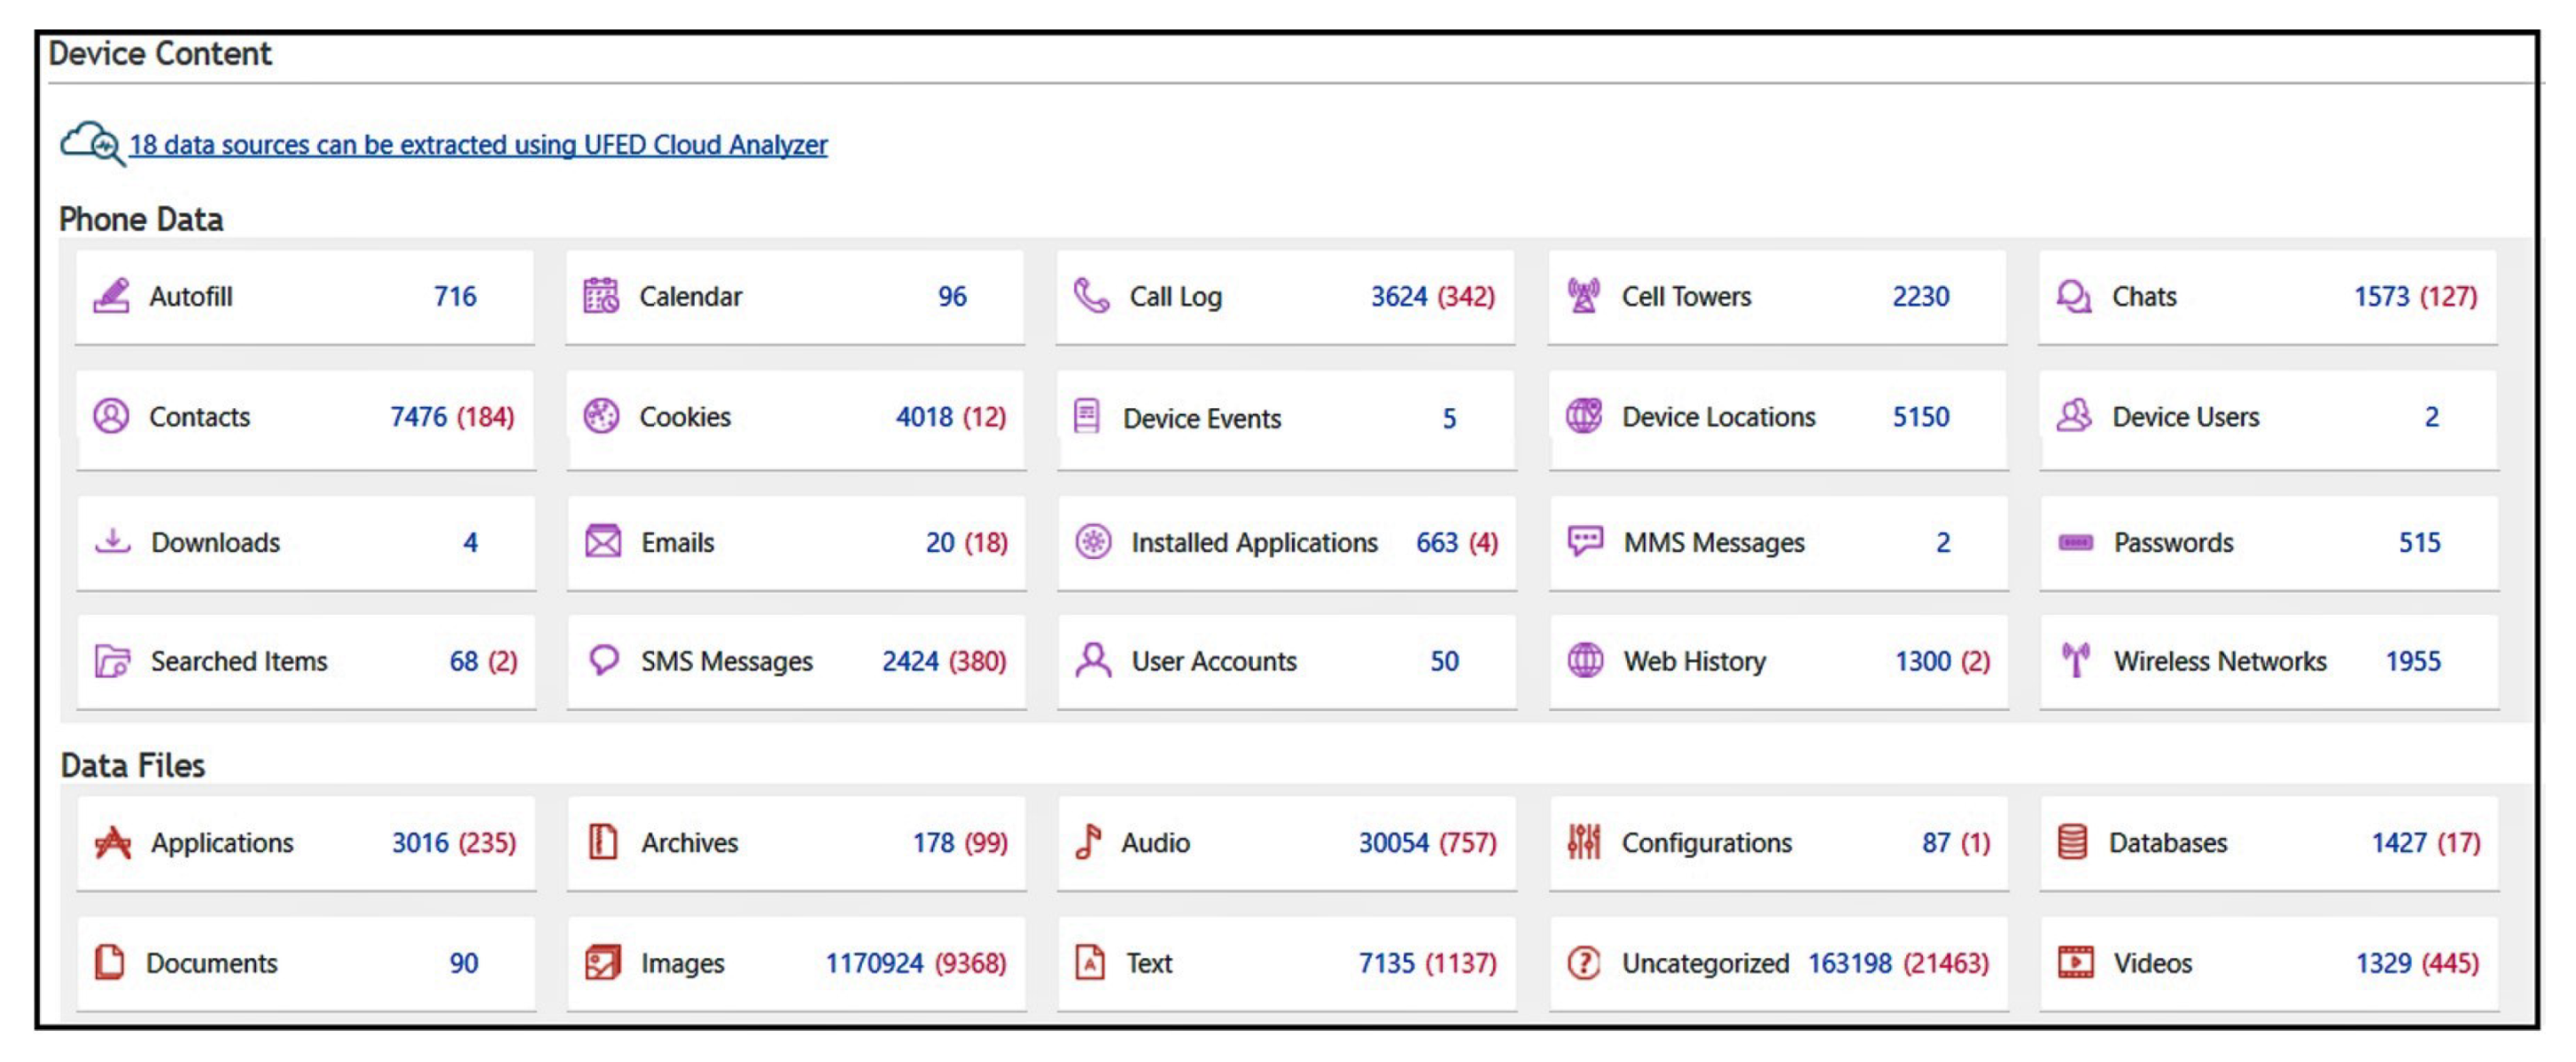
Task: Open the SMS Messages count 2424
Action: (x=910, y=661)
